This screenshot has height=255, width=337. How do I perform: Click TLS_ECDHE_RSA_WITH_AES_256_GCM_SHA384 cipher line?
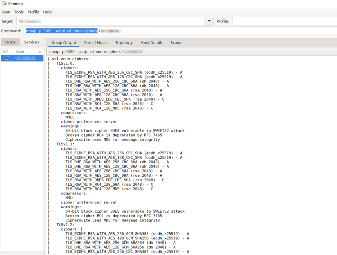pos(127,234)
